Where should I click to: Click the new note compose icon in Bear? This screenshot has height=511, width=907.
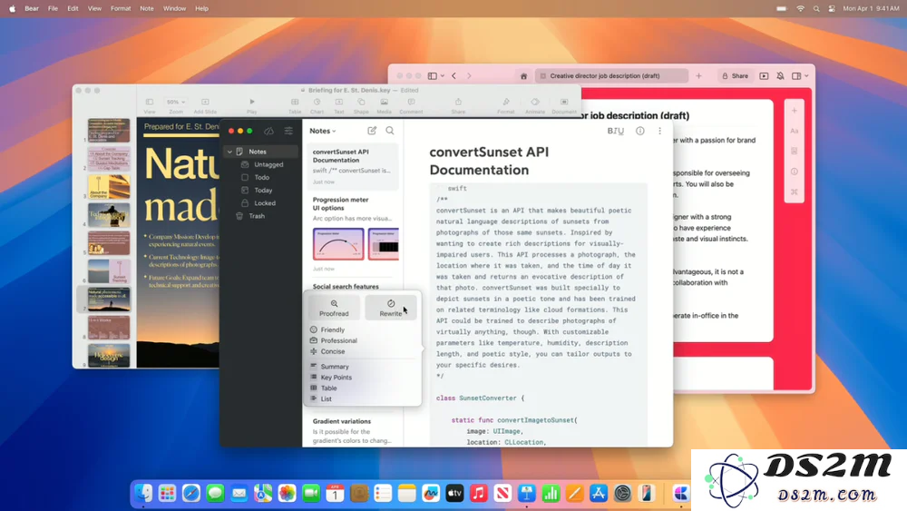372,131
